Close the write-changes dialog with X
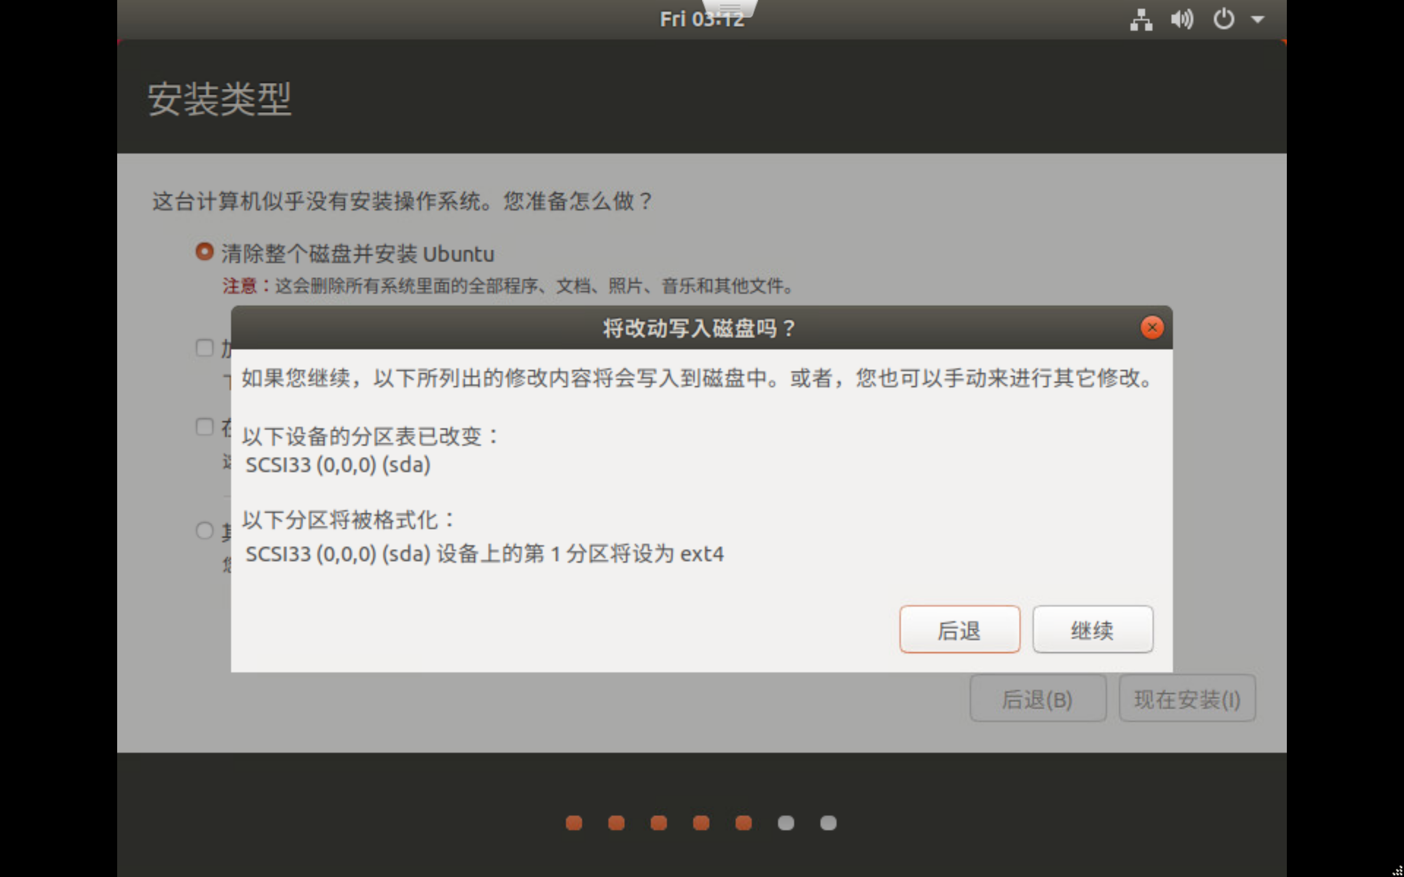Viewport: 1404px width, 877px height. pos(1152,328)
